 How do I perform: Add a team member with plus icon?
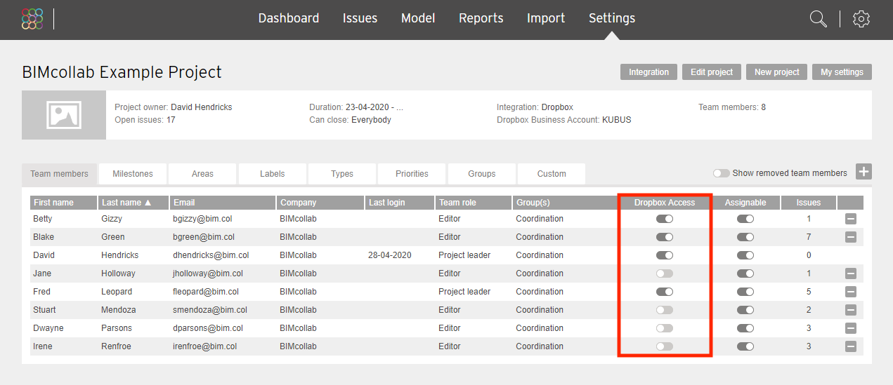(x=864, y=172)
